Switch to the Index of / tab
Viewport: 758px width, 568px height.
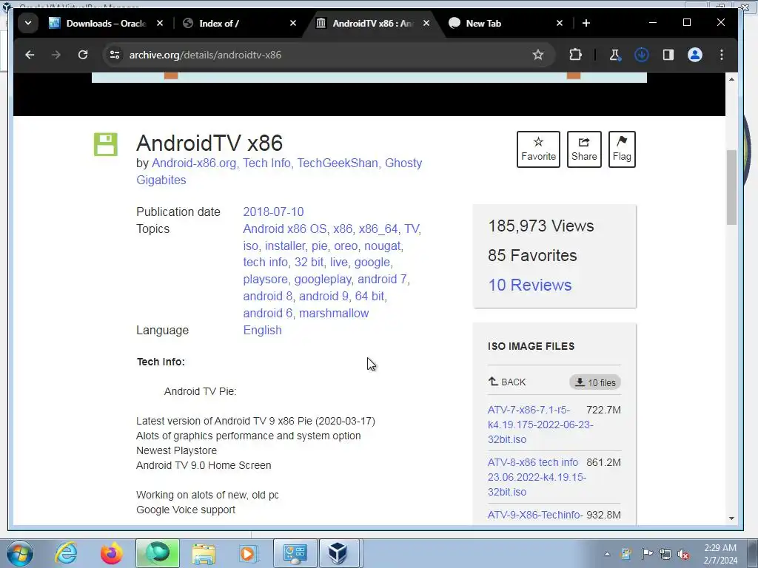click(x=237, y=23)
